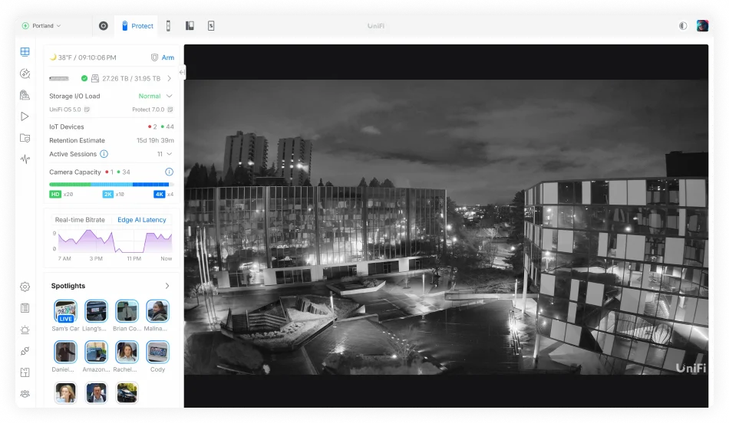Click the shield icon beside Arm
The image size is (729, 423).
click(x=154, y=57)
